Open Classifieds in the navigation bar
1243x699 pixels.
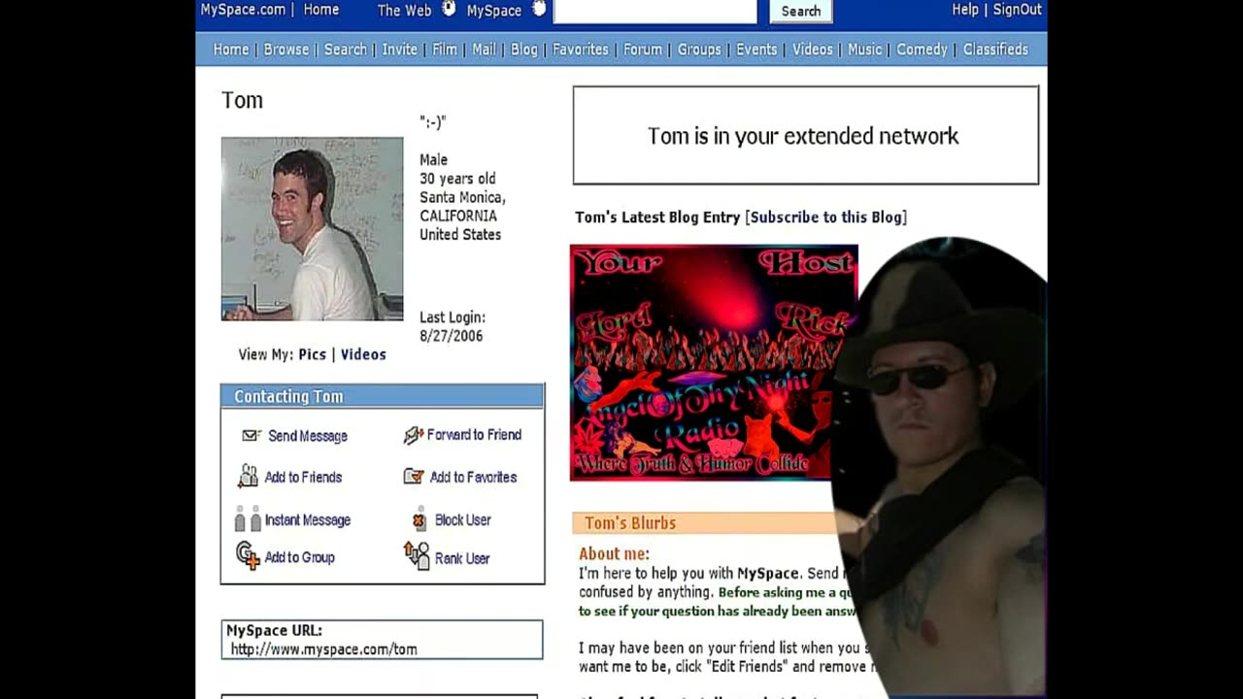pyautogui.click(x=995, y=50)
